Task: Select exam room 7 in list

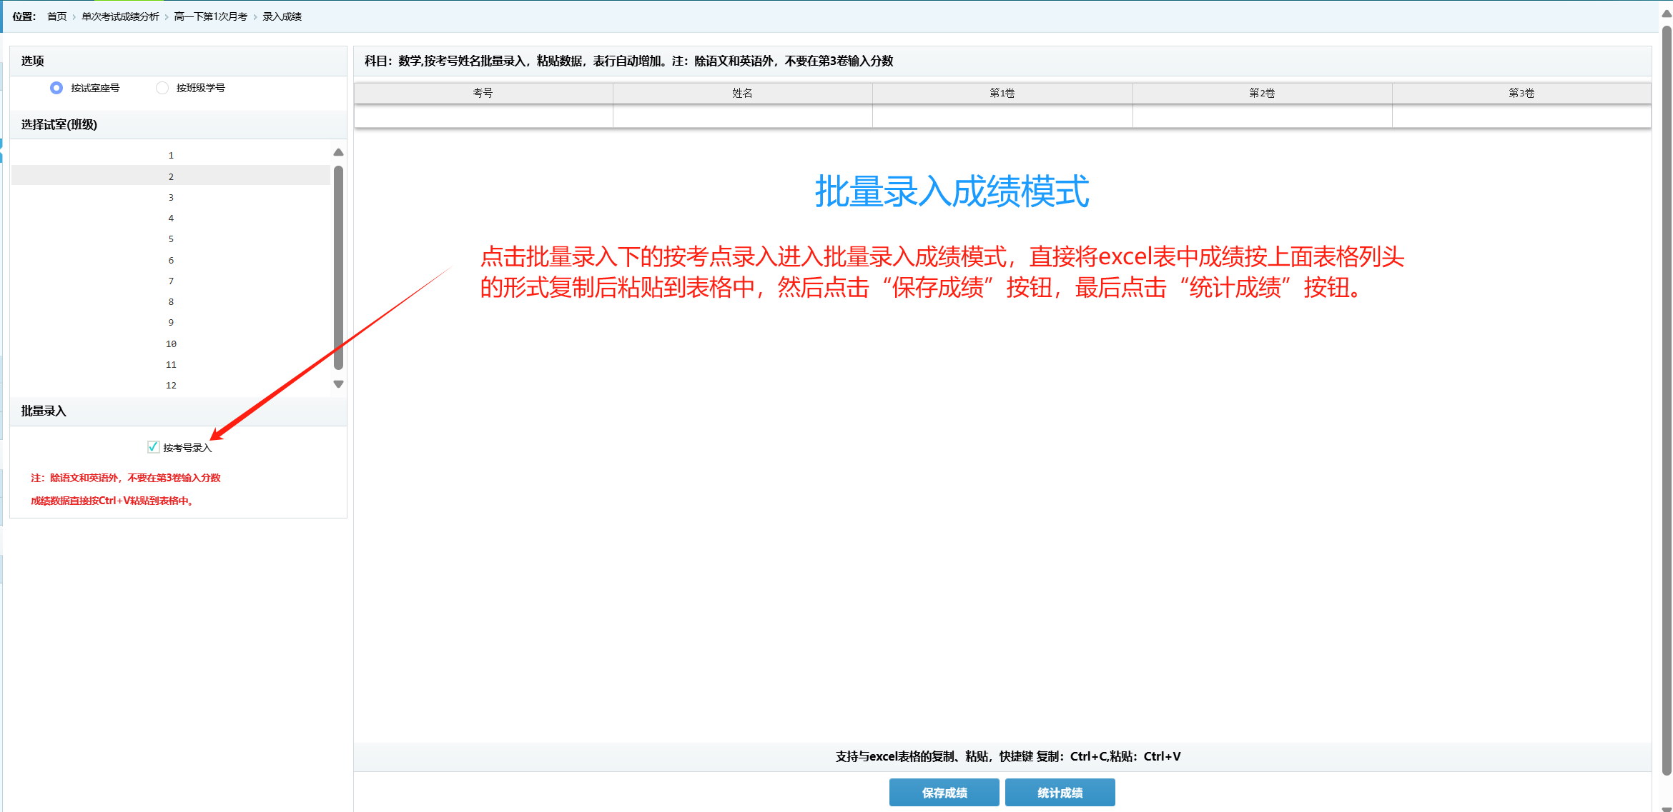Action: (x=171, y=281)
